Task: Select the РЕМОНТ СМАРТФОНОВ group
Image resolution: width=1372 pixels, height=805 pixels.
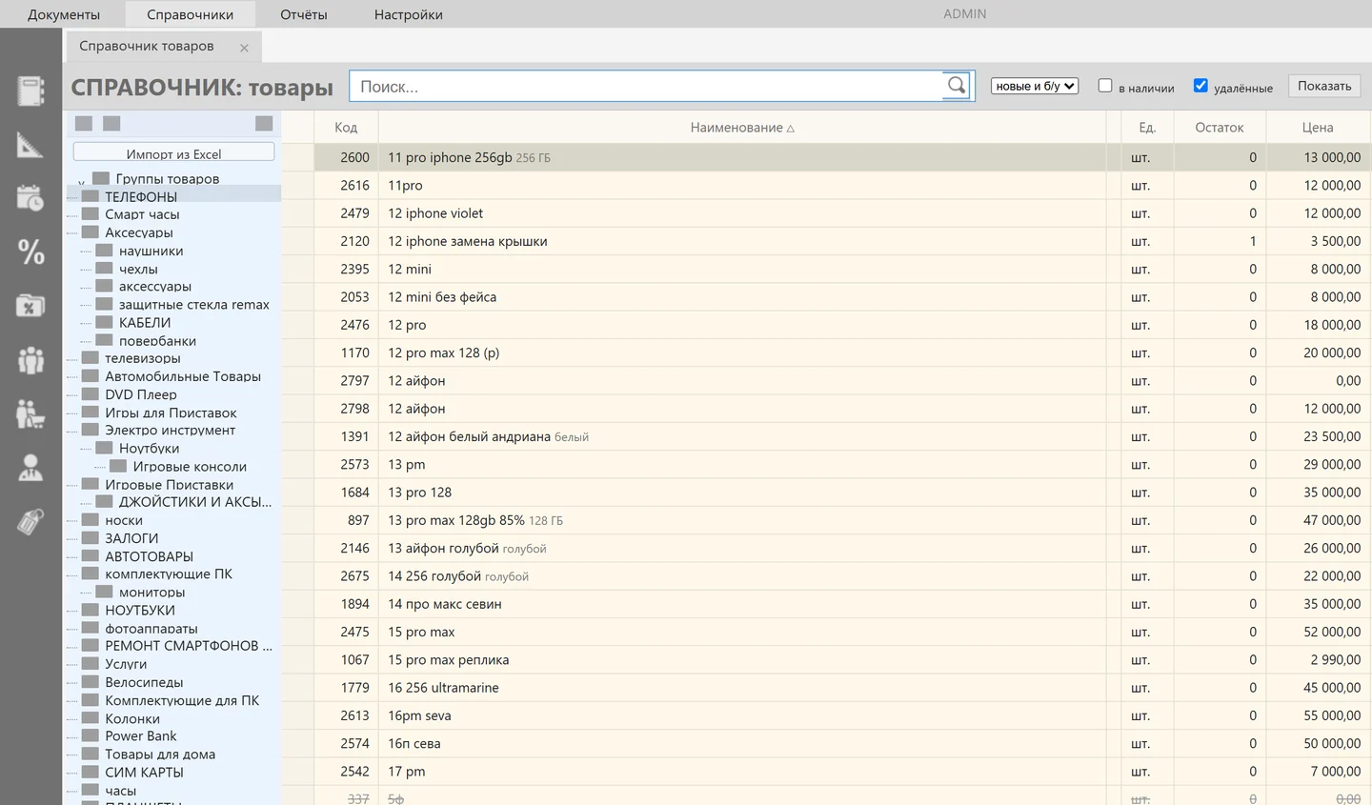Action: coord(189,645)
